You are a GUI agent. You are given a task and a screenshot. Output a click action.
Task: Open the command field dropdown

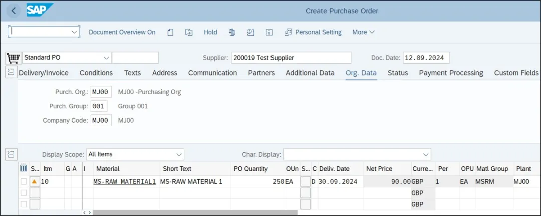tap(74, 32)
